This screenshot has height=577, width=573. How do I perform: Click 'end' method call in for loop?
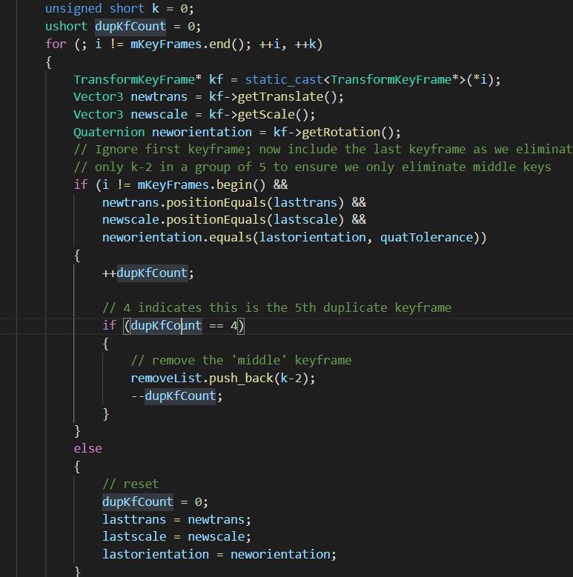[219, 44]
